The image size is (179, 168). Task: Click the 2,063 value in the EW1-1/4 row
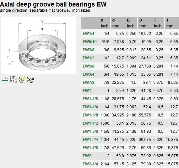click(131, 107)
